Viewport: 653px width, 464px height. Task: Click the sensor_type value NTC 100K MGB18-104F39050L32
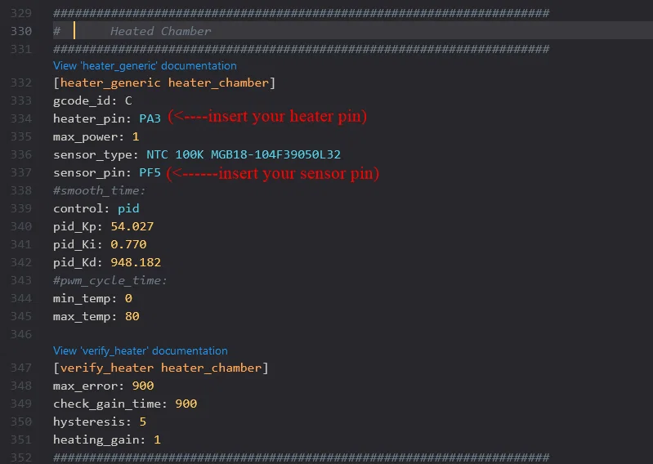(244, 155)
